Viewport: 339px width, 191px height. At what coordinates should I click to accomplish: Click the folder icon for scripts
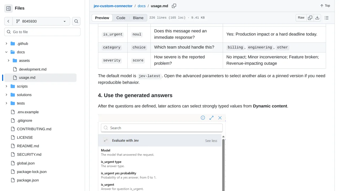[13, 86]
